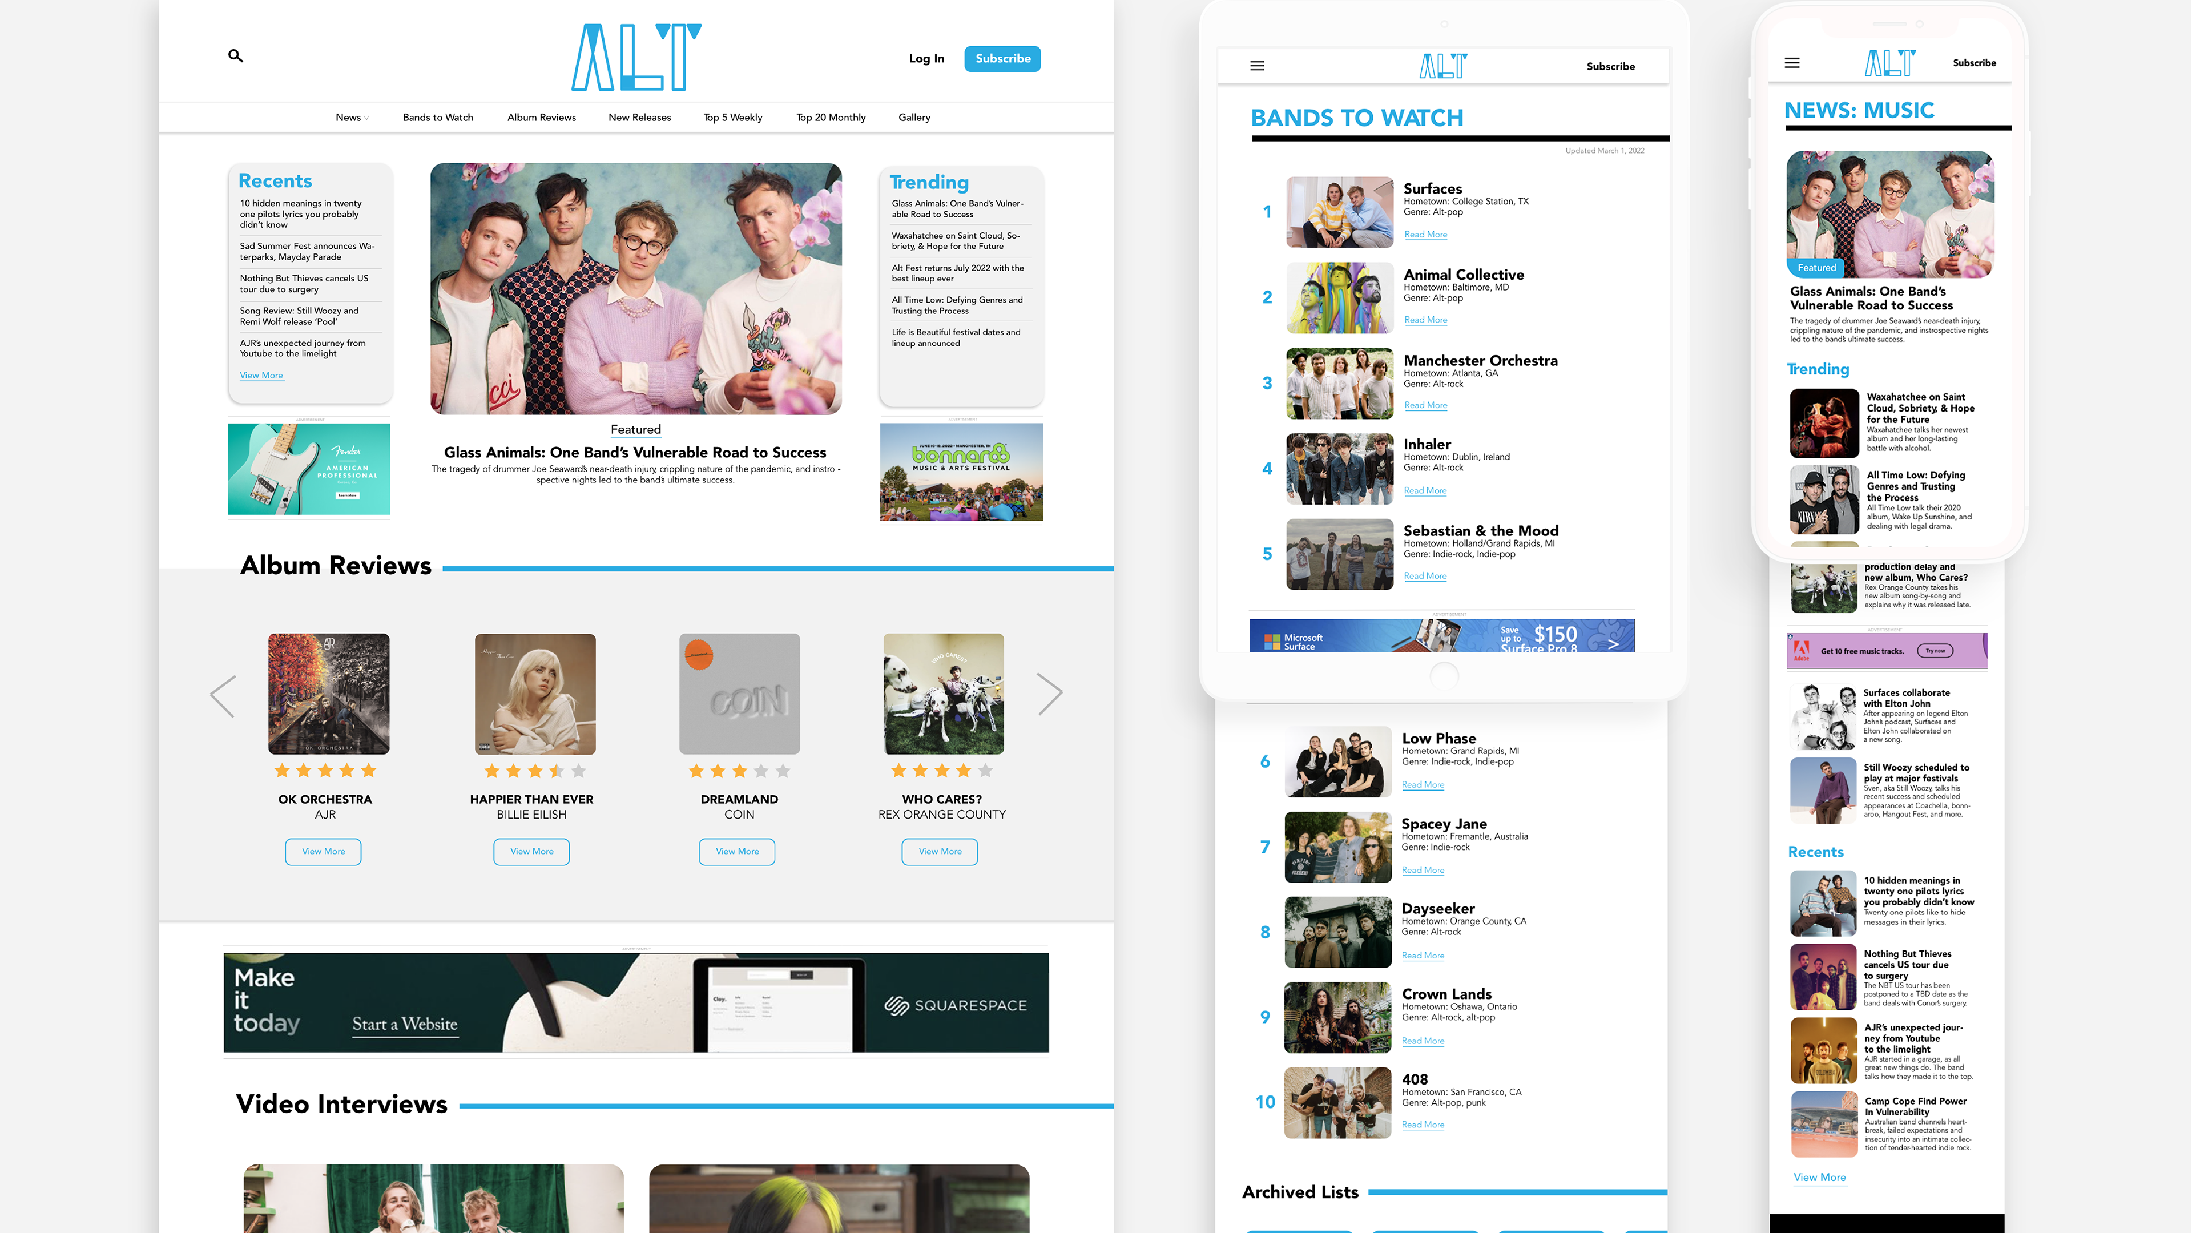Click View More for Happier Than Ever album
Viewport: 2192px width, 1233px height.
pyautogui.click(x=532, y=852)
